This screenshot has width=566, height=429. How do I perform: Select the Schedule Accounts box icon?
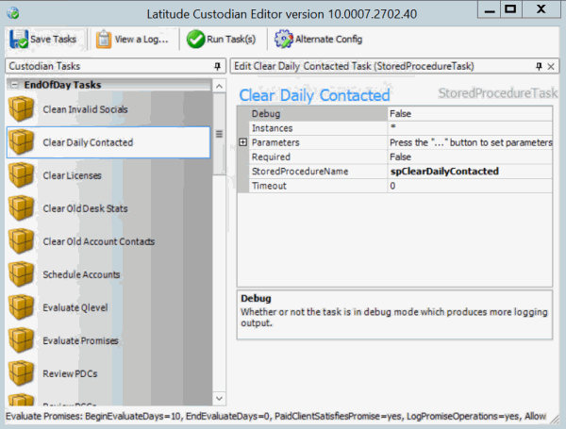tap(22, 274)
